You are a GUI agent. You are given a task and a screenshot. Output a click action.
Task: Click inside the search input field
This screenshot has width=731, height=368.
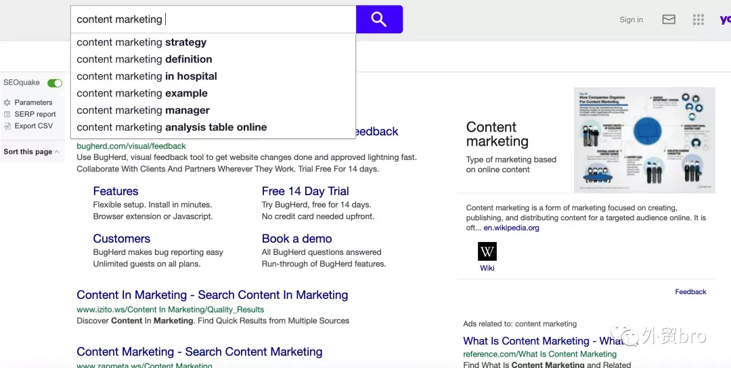(213, 19)
